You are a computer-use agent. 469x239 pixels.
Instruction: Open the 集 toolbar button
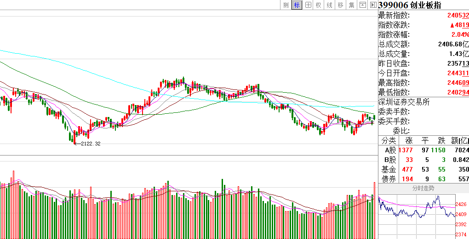(352, 5)
